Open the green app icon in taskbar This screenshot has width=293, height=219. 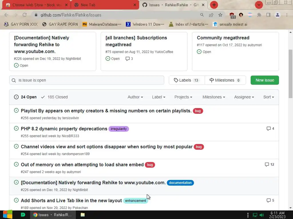click(23, 215)
